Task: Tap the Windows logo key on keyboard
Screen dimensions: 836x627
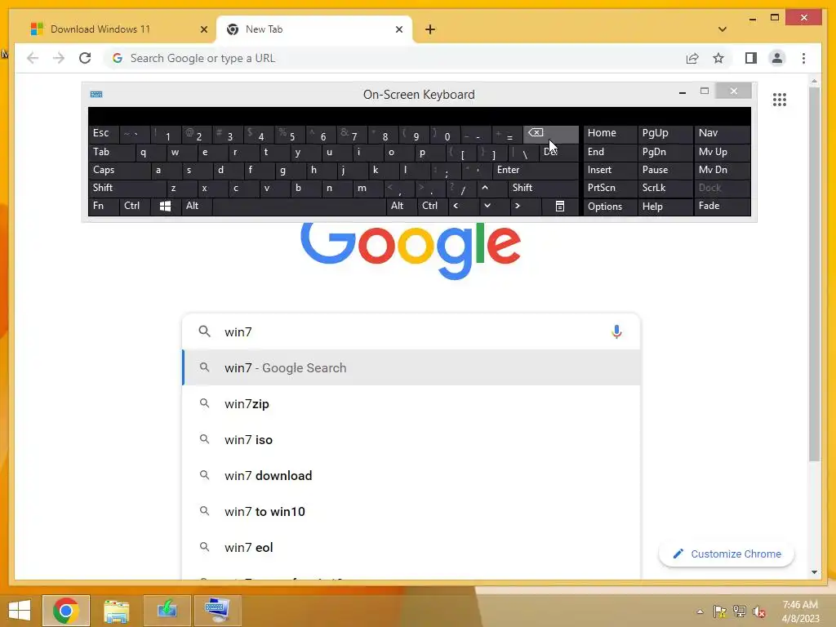Action: [x=165, y=207]
